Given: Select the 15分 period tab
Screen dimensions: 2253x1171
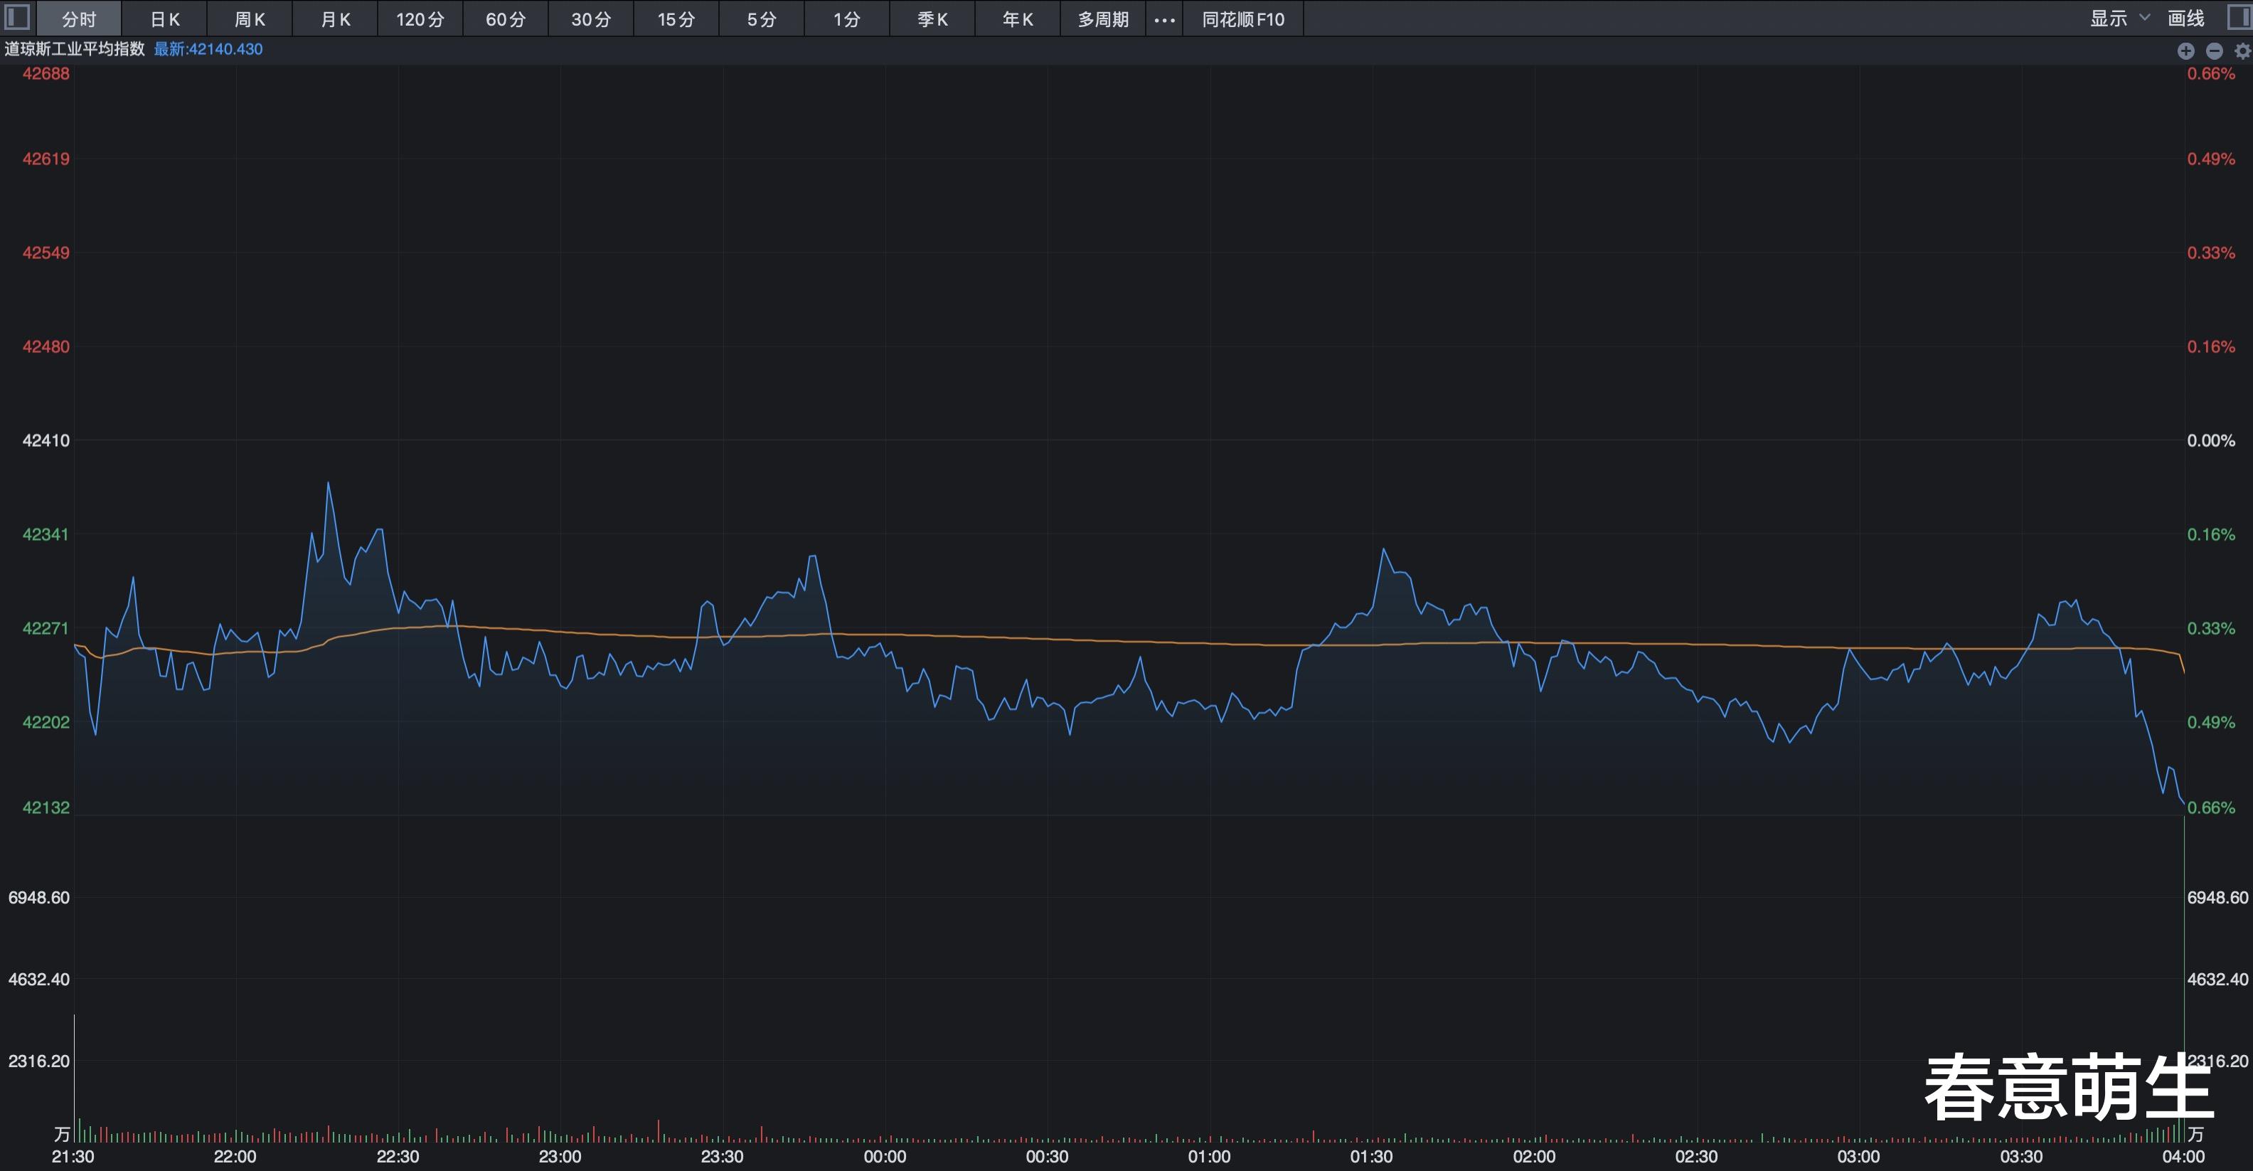Looking at the screenshot, I should tap(676, 19).
